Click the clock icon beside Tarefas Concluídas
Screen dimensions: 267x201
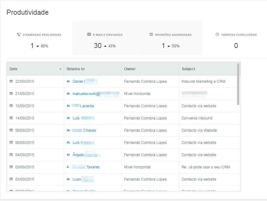click(217, 34)
